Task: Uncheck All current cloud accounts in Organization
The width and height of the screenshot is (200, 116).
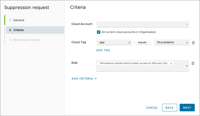Action: coord(98,32)
